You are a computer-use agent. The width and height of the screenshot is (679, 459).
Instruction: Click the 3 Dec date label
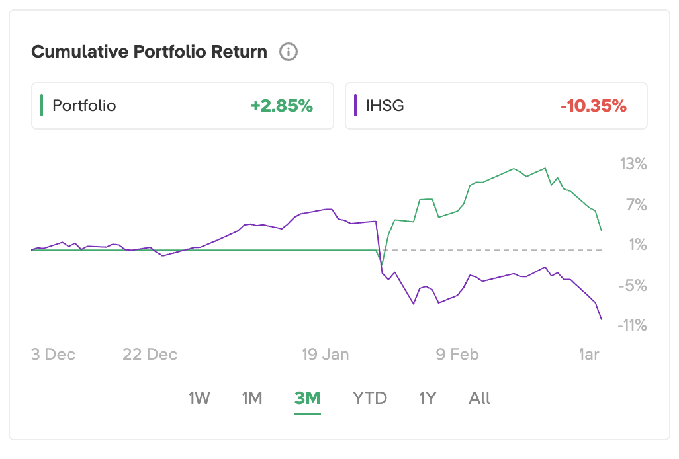tap(54, 355)
